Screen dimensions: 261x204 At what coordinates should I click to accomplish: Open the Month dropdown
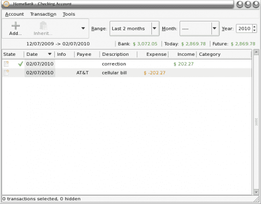(199, 29)
